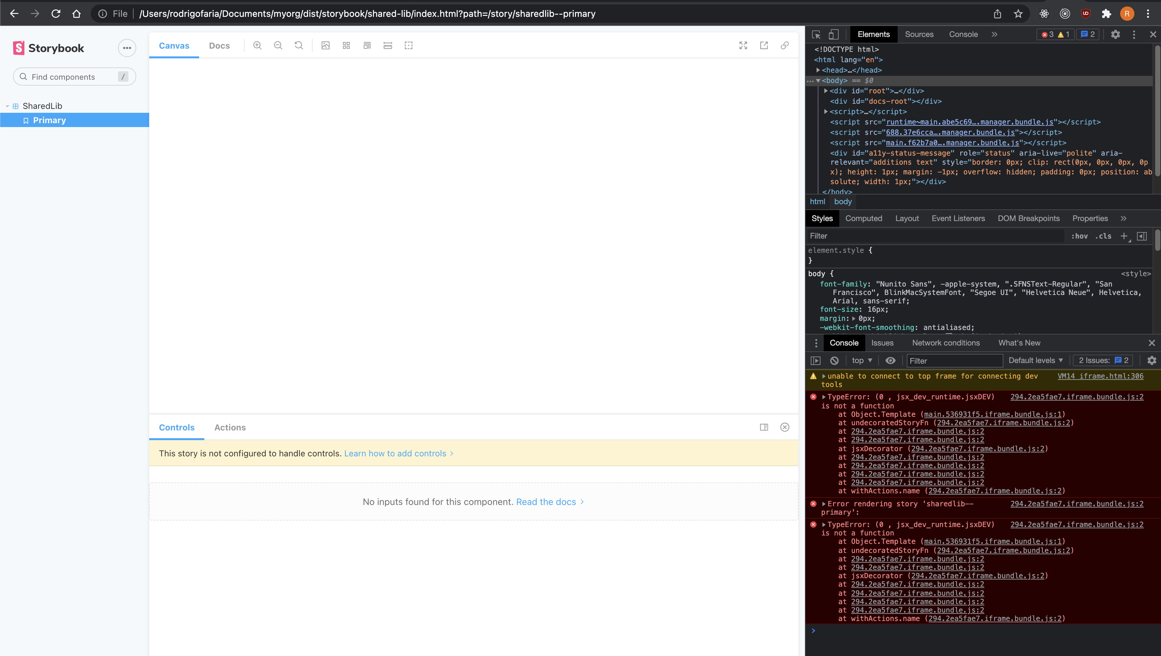
Task: Create a live expression with the eye icon
Action: (890, 360)
